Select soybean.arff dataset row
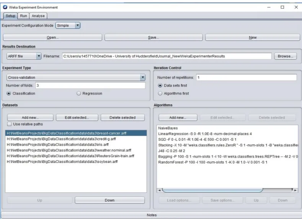 pos(76,162)
